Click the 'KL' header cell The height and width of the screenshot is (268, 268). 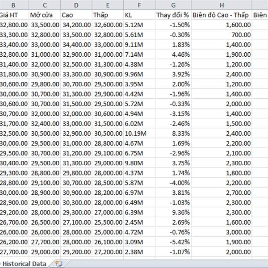coord(139,15)
